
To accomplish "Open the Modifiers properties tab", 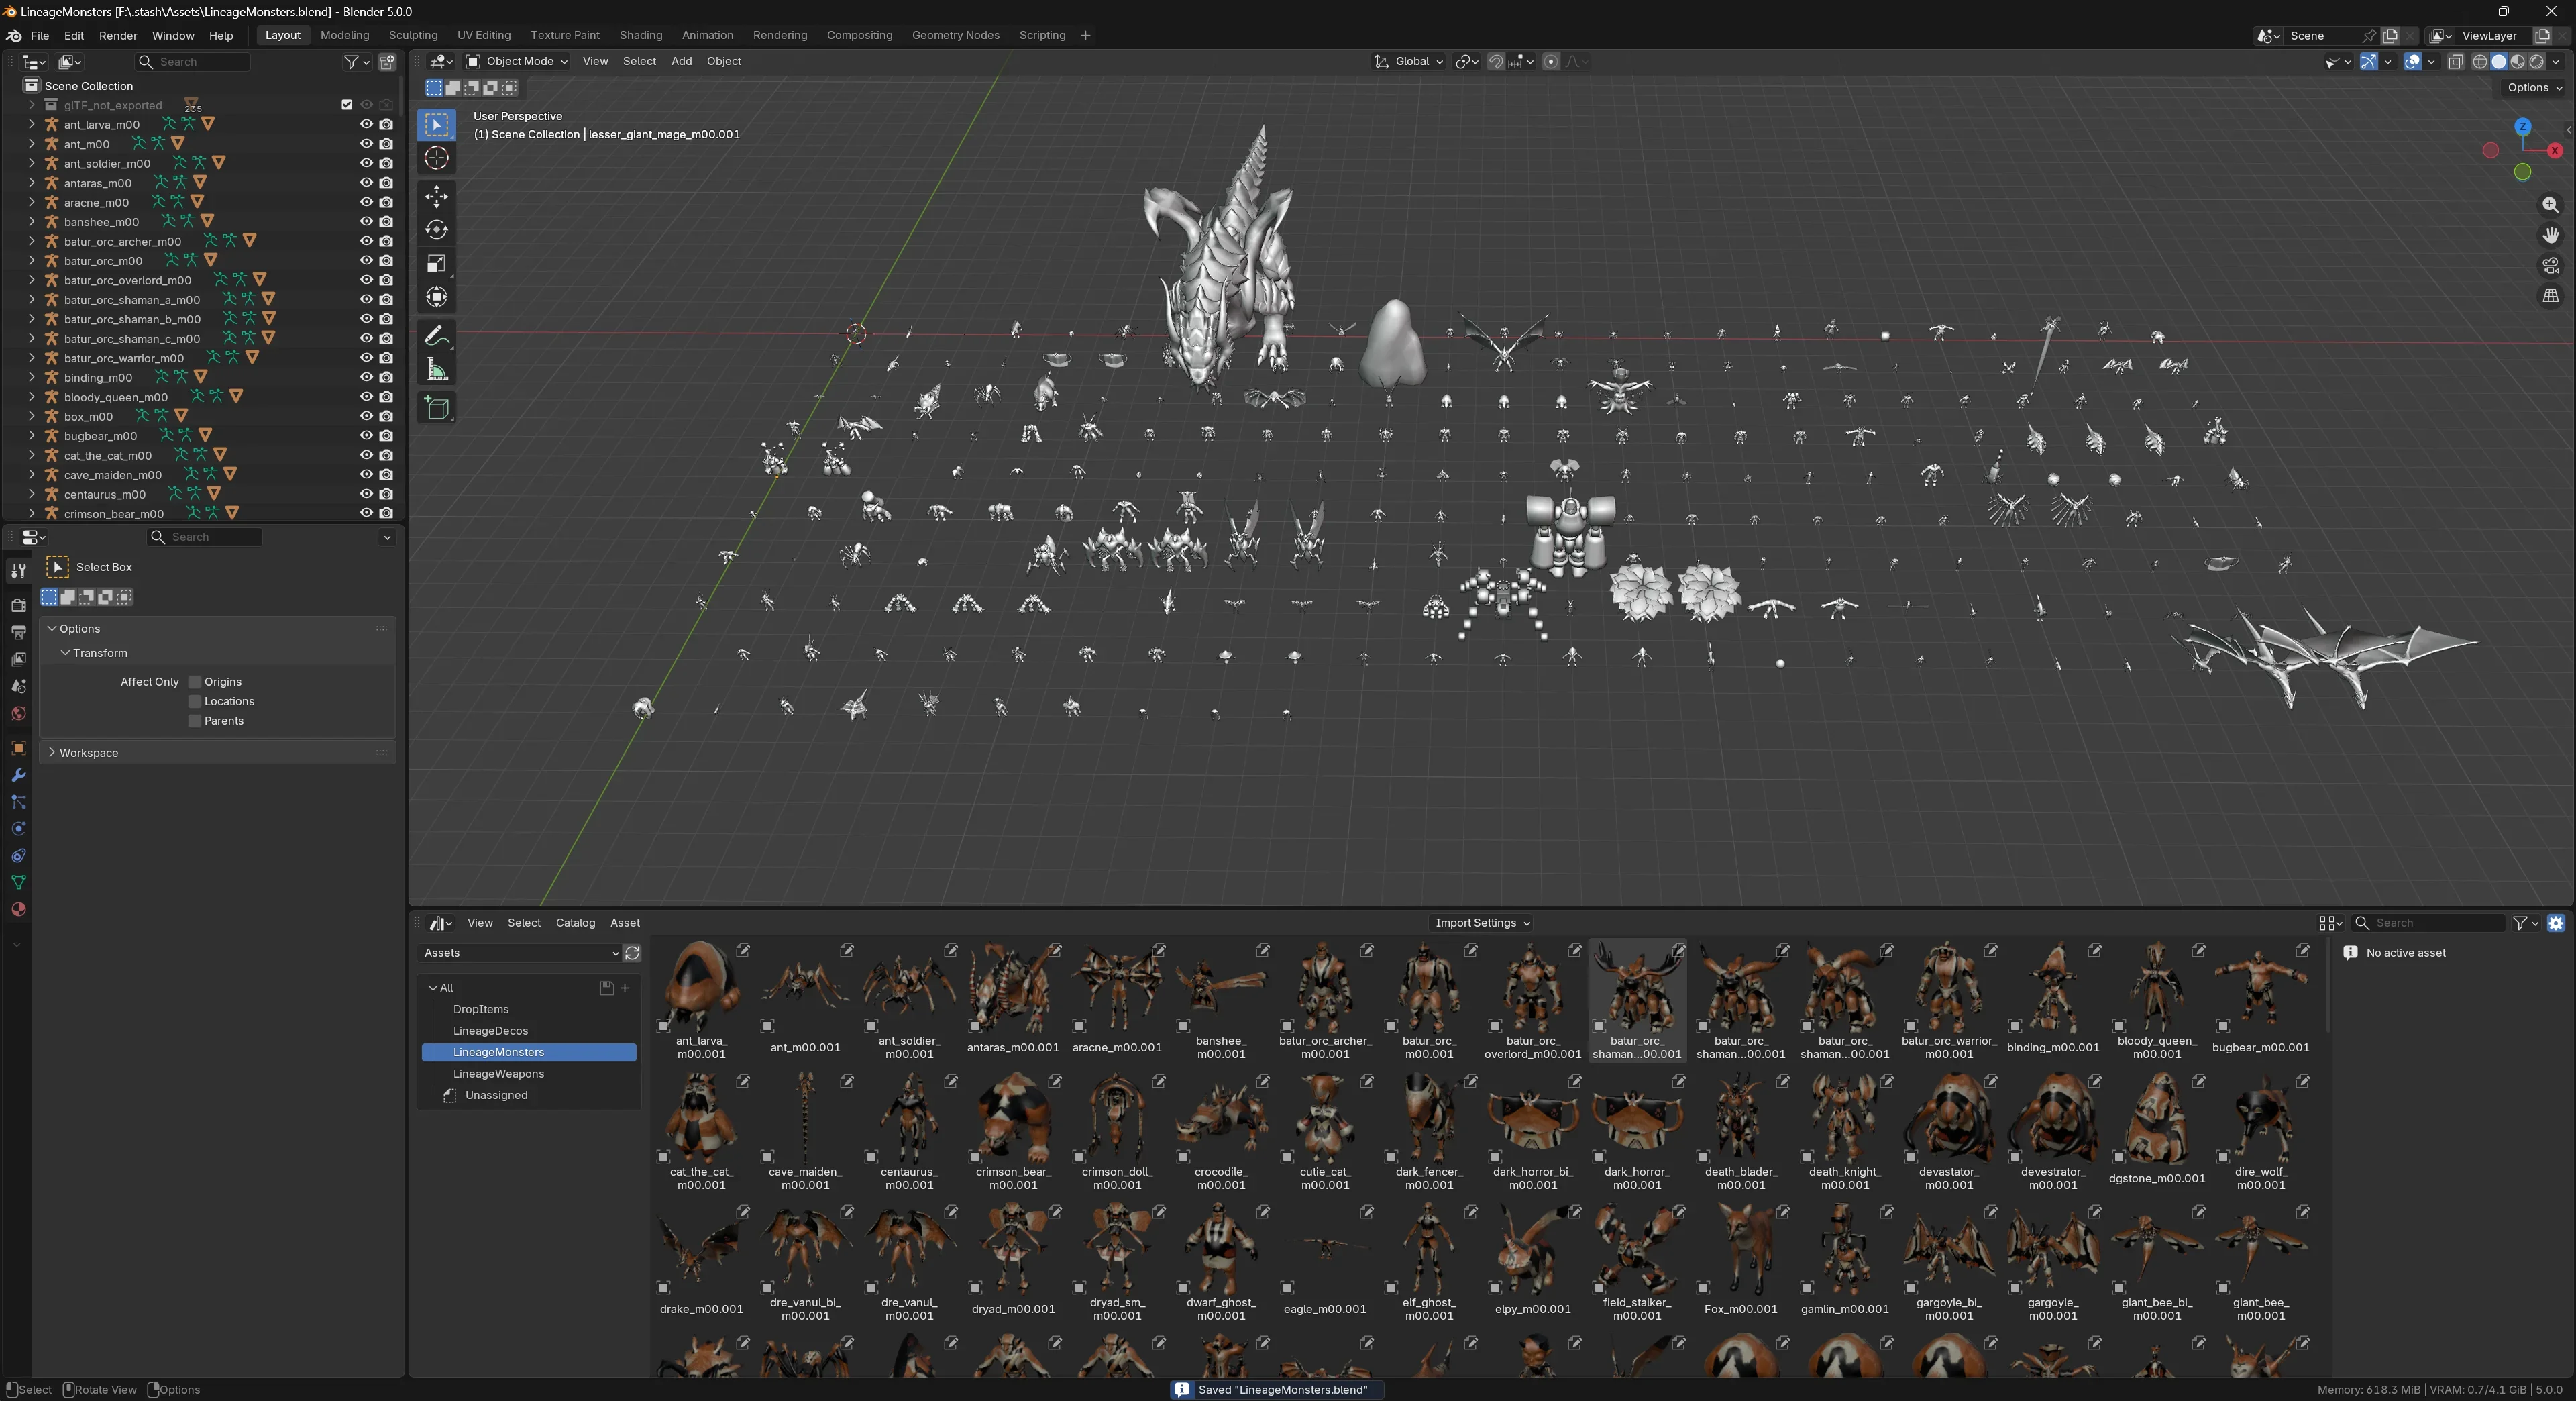I will [18, 775].
